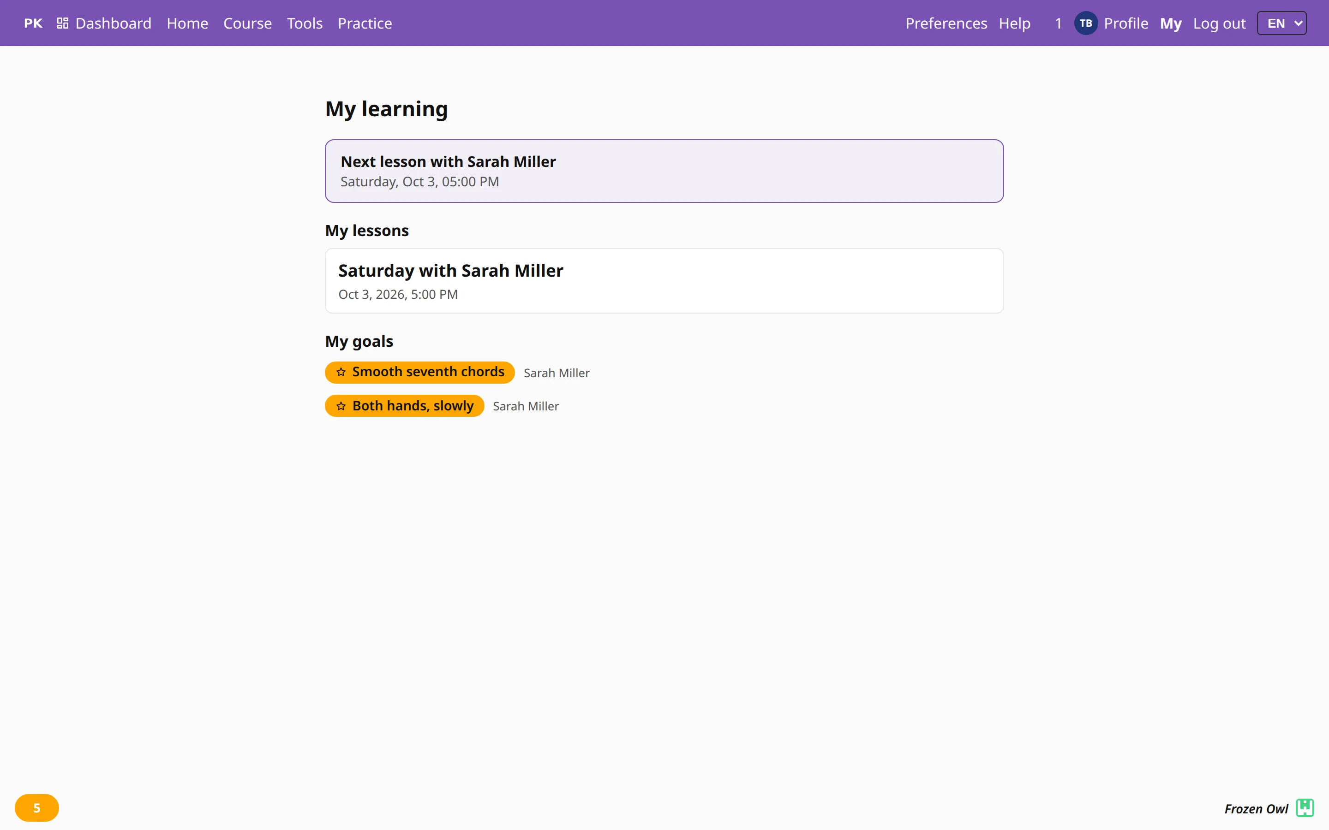Go to the Home page
The width and height of the screenshot is (1329, 830).
[x=187, y=23]
